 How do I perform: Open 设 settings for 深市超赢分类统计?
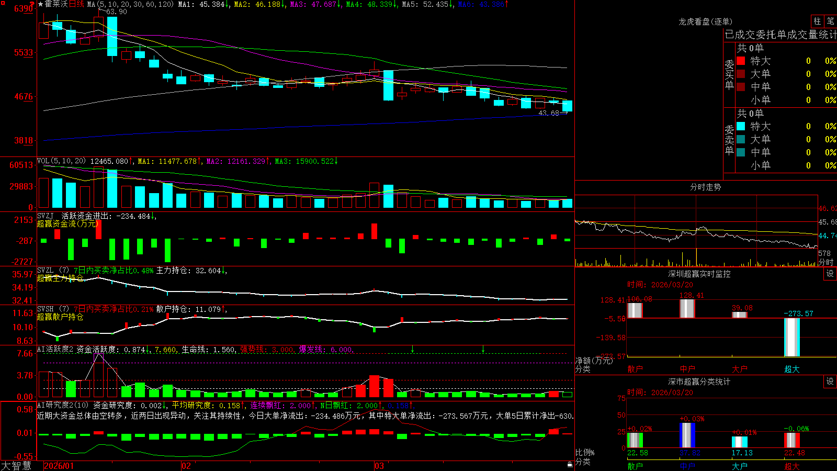pyautogui.click(x=830, y=382)
